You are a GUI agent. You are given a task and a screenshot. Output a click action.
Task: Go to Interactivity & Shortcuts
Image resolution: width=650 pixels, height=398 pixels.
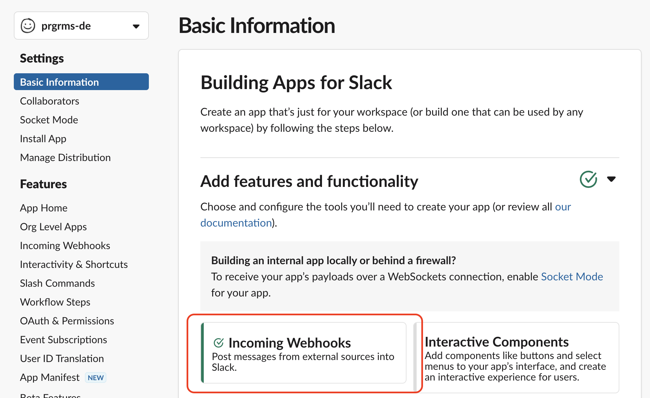click(x=74, y=264)
